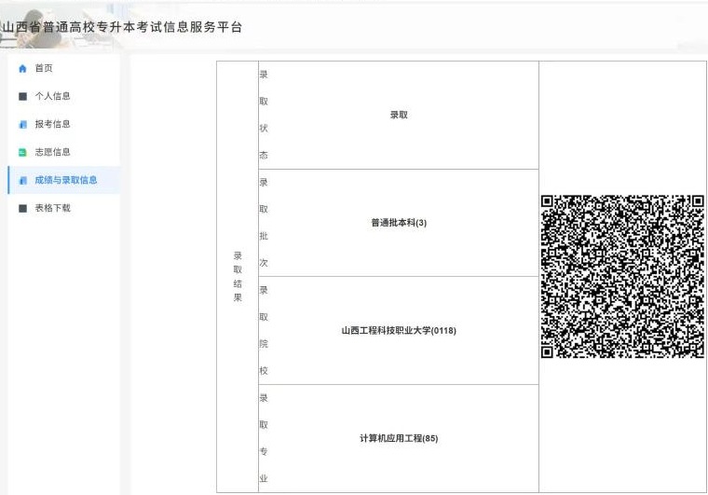The height and width of the screenshot is (495, 708).
Task: Click the QR code image
Action: tap(622, 277)
